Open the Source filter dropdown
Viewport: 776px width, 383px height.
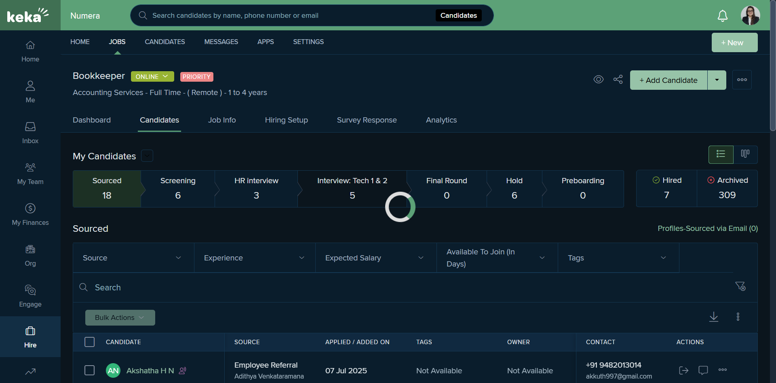[133, 258]
